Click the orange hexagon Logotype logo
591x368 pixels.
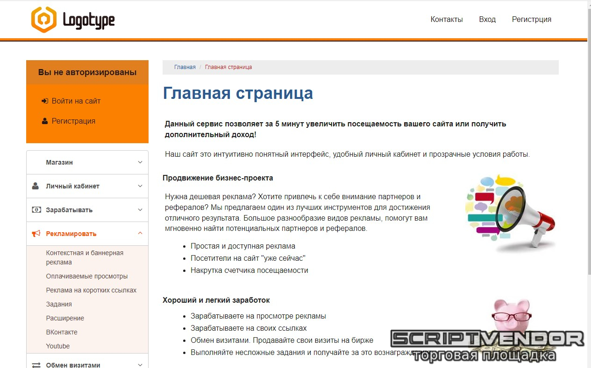coord(73,20)
